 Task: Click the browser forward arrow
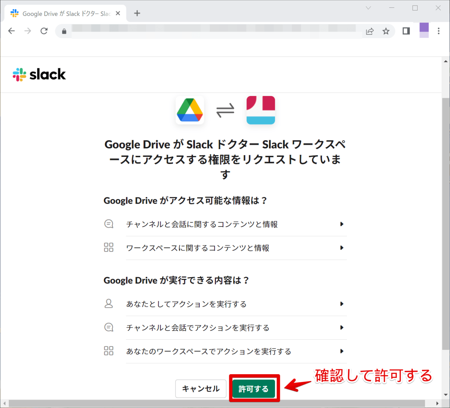28,31
